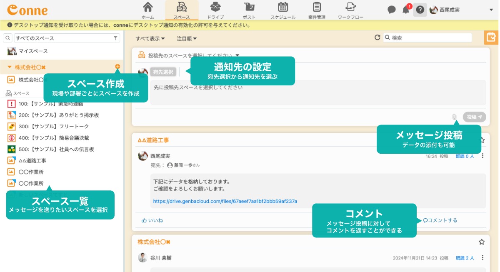Open the notifications bell icon
The width and height of the screenshot is (500, 272).
[x=406, y=10]
